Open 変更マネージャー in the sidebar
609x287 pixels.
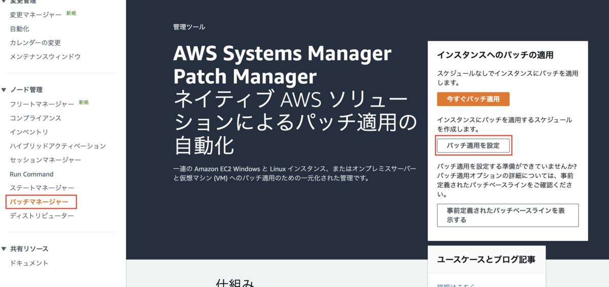tap(36, 15)
